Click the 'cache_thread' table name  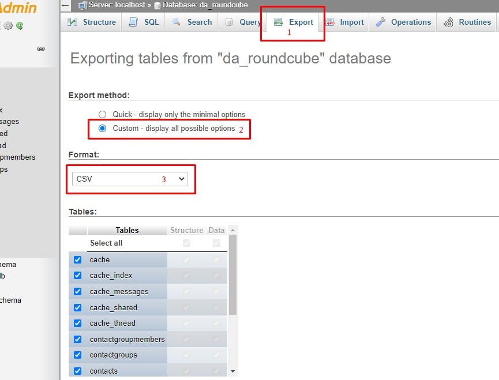point(112,323)
